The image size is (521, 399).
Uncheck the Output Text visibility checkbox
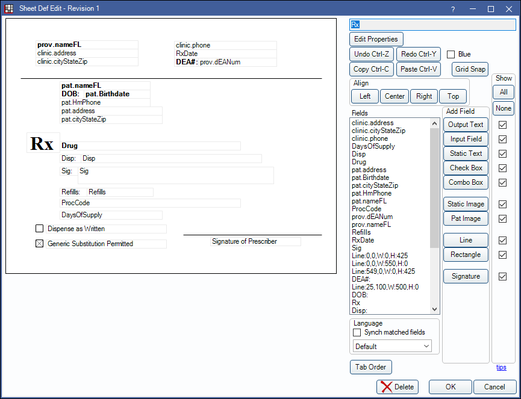[x=503, y=125]
